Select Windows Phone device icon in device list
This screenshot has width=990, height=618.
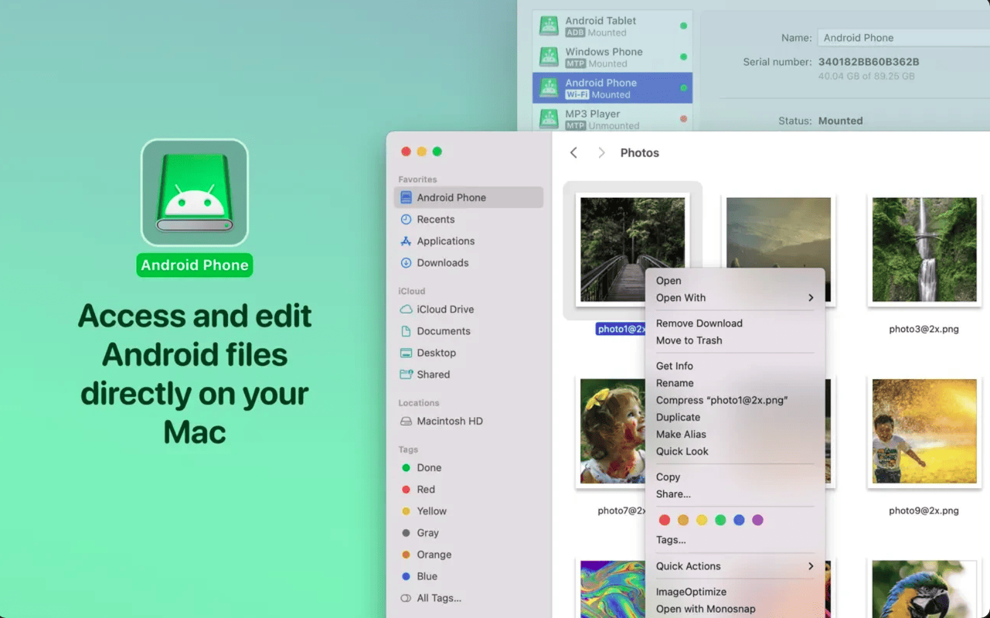click(x=549, y=57)
